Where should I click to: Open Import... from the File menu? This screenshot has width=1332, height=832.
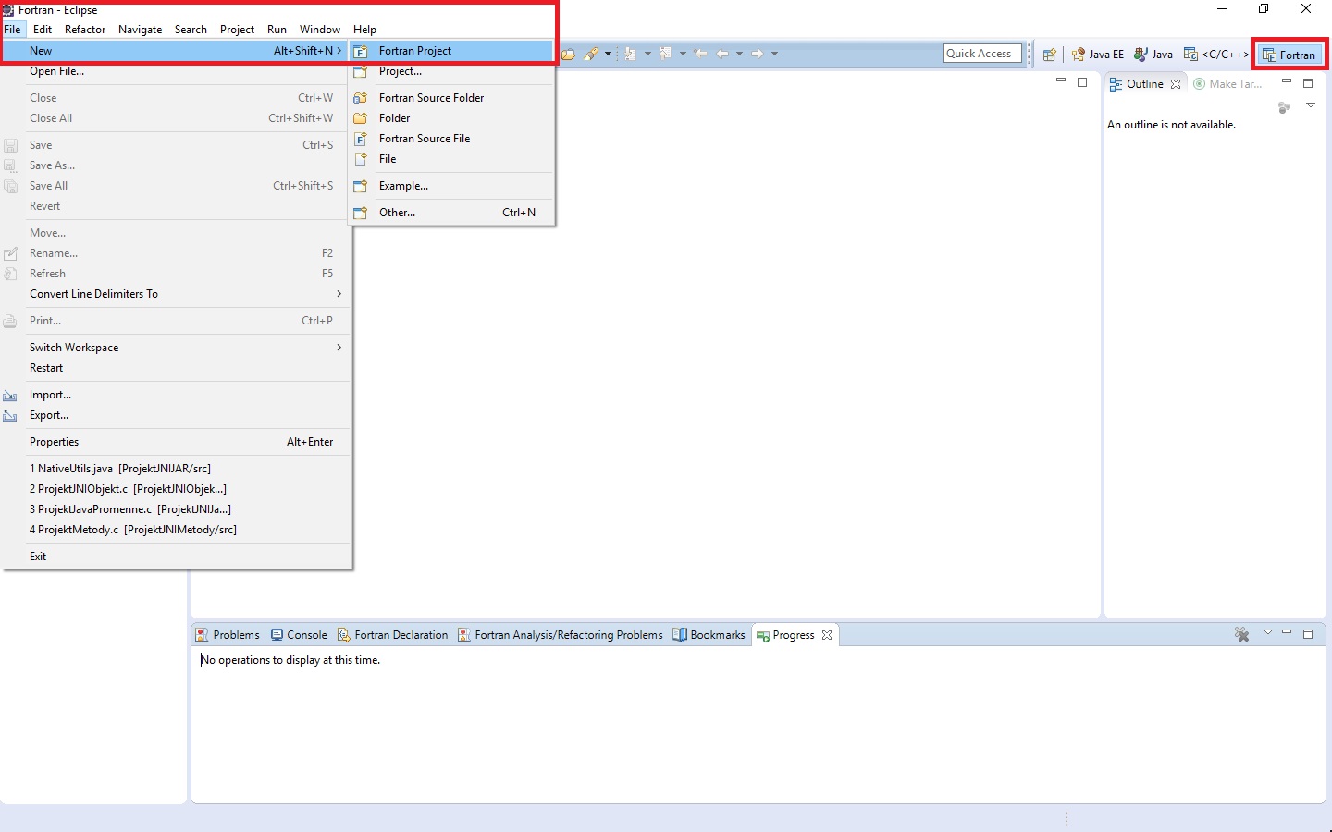176,395
